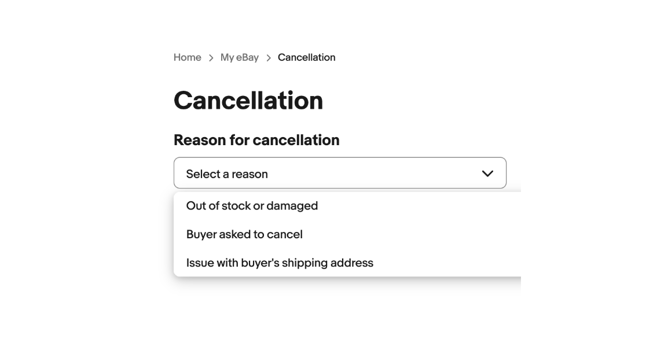Open the Select a reason dropdown
Screen dimensions: 668x347
pos(340,173)
